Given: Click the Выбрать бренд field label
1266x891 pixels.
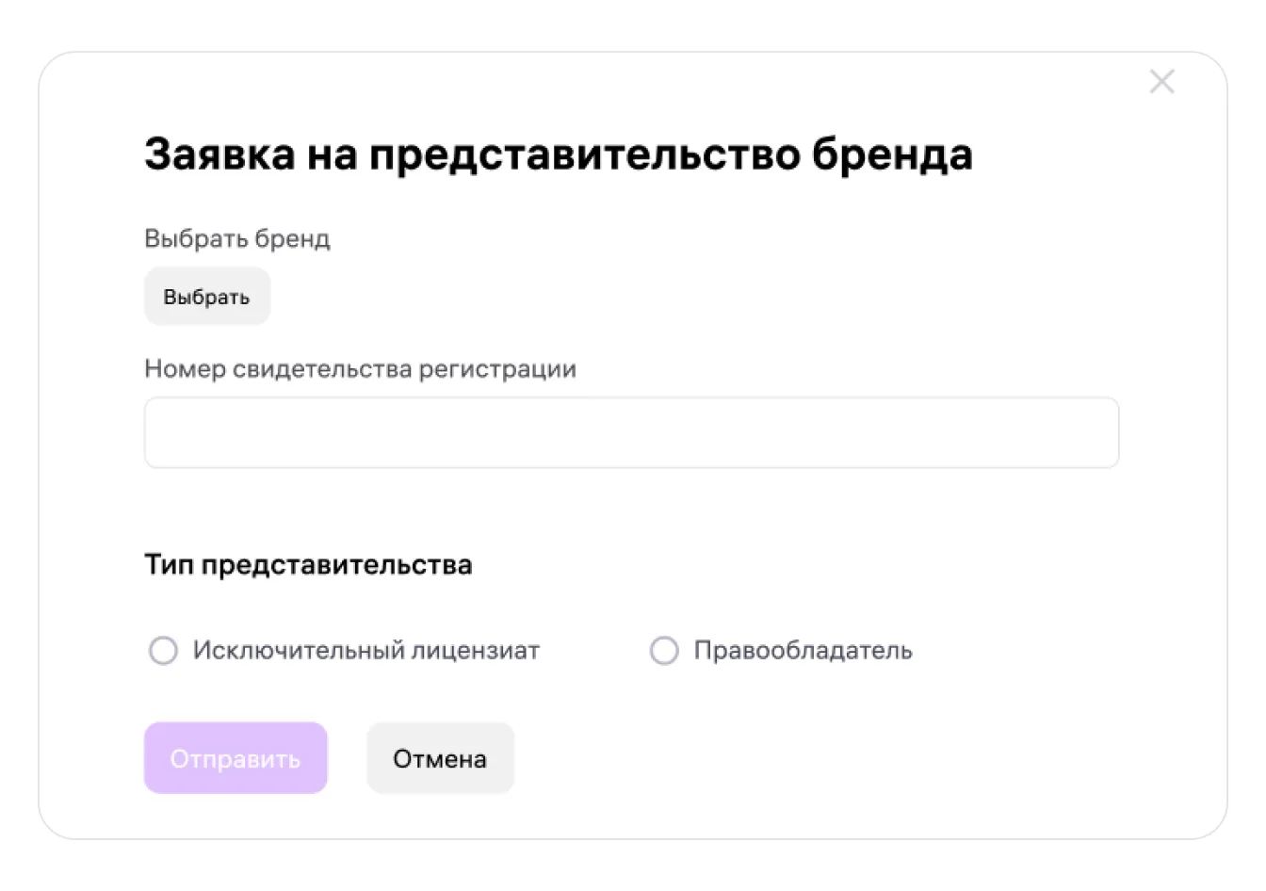Looking at the screenshot, I should click(237, 239).
